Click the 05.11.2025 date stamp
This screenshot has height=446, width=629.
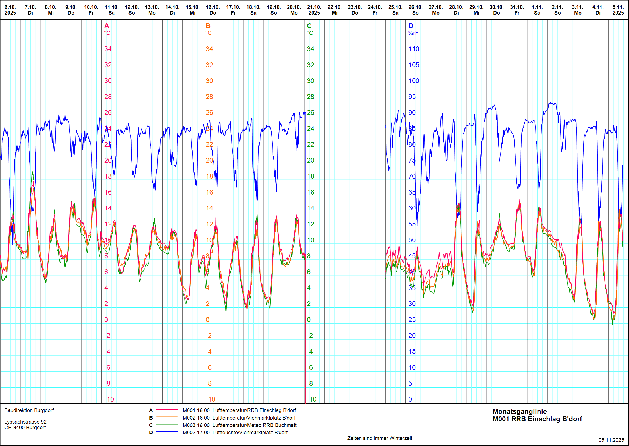(x=611, y=440)
